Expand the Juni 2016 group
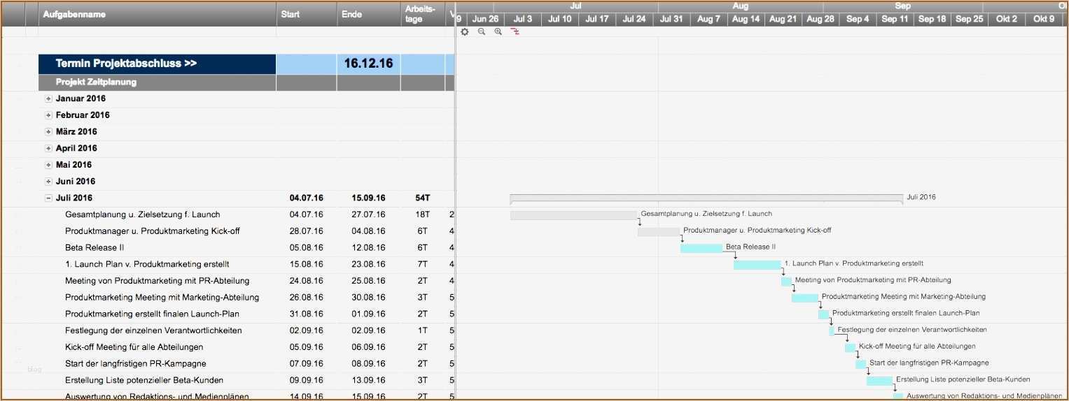Viewport: 1069px width, 401px height. coord(48,182)
